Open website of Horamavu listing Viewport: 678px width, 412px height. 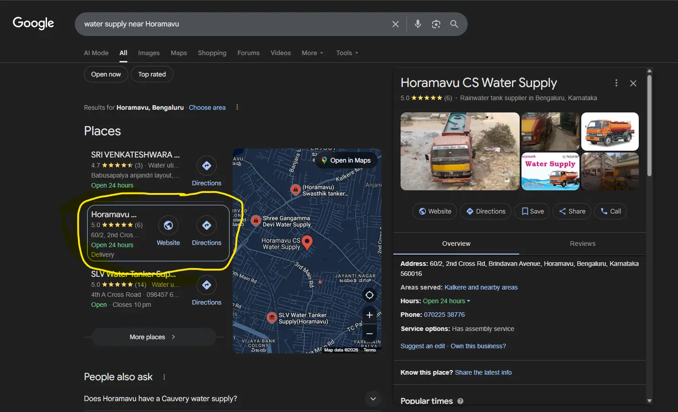pyautogui.click(x=168, y=231)
